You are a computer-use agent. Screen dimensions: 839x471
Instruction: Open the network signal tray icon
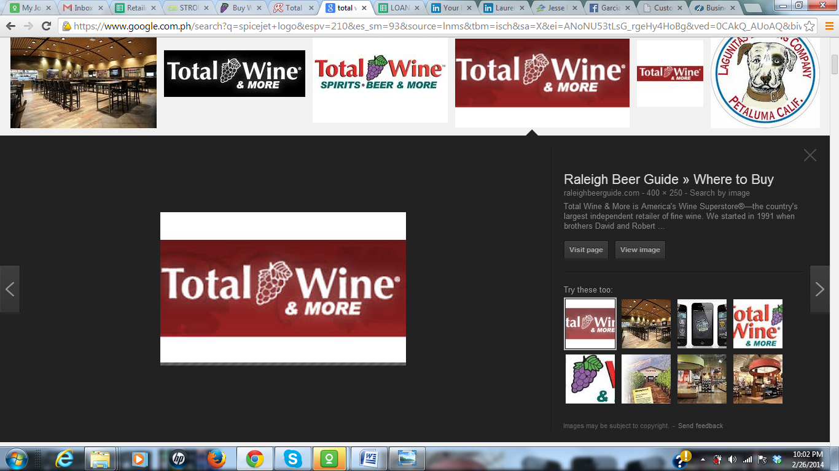(747, 459)
